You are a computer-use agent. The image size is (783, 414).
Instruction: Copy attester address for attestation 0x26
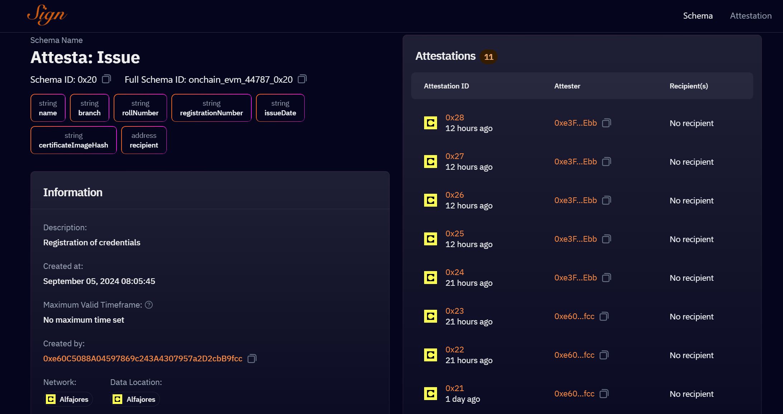coord(606,200)
